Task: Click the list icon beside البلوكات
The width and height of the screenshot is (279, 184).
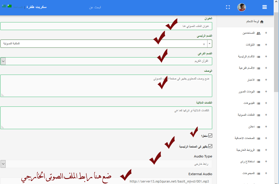Action: coord(258,45)
